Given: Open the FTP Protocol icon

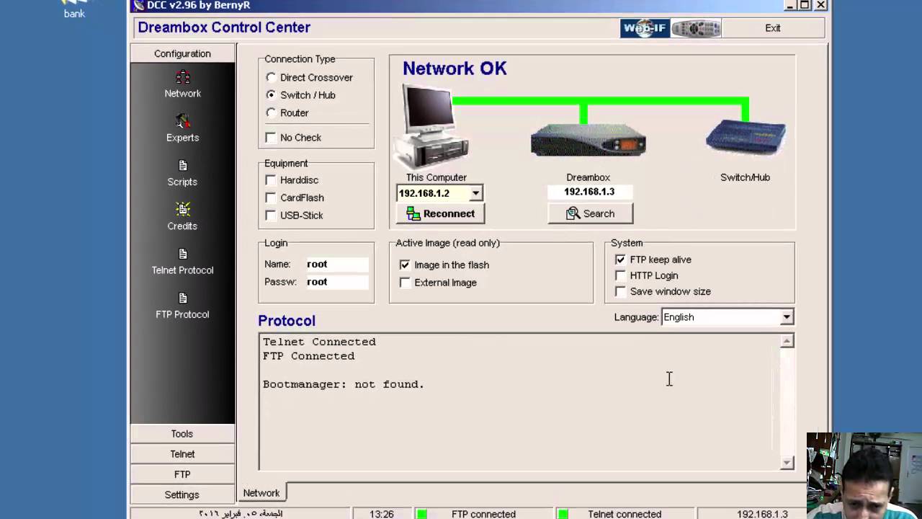Looking at the screenshot, I should click(182, 298).
